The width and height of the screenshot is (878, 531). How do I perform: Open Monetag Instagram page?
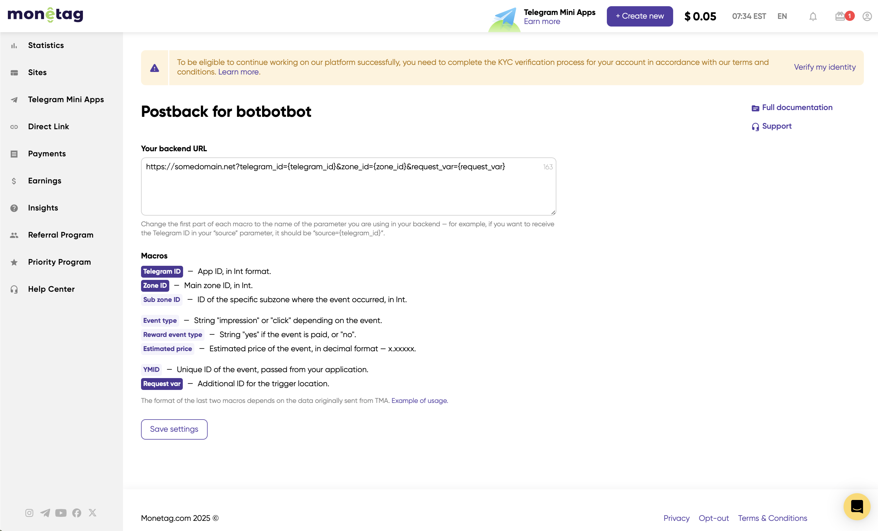click(29, 512)
